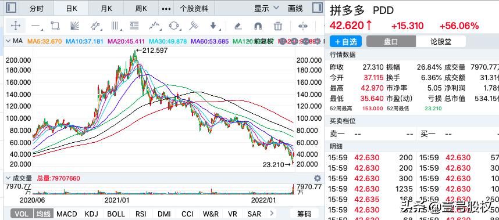This screenshot has height=220, width=499.
Task: Select the circle cycle drawing tool
Action: tap(174, 26)
